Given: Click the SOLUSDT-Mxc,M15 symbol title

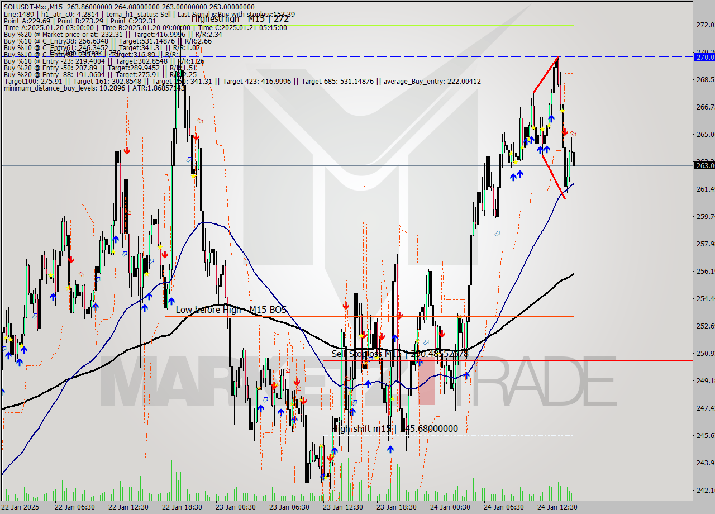Looking at the screenshot, I should 33,7.
